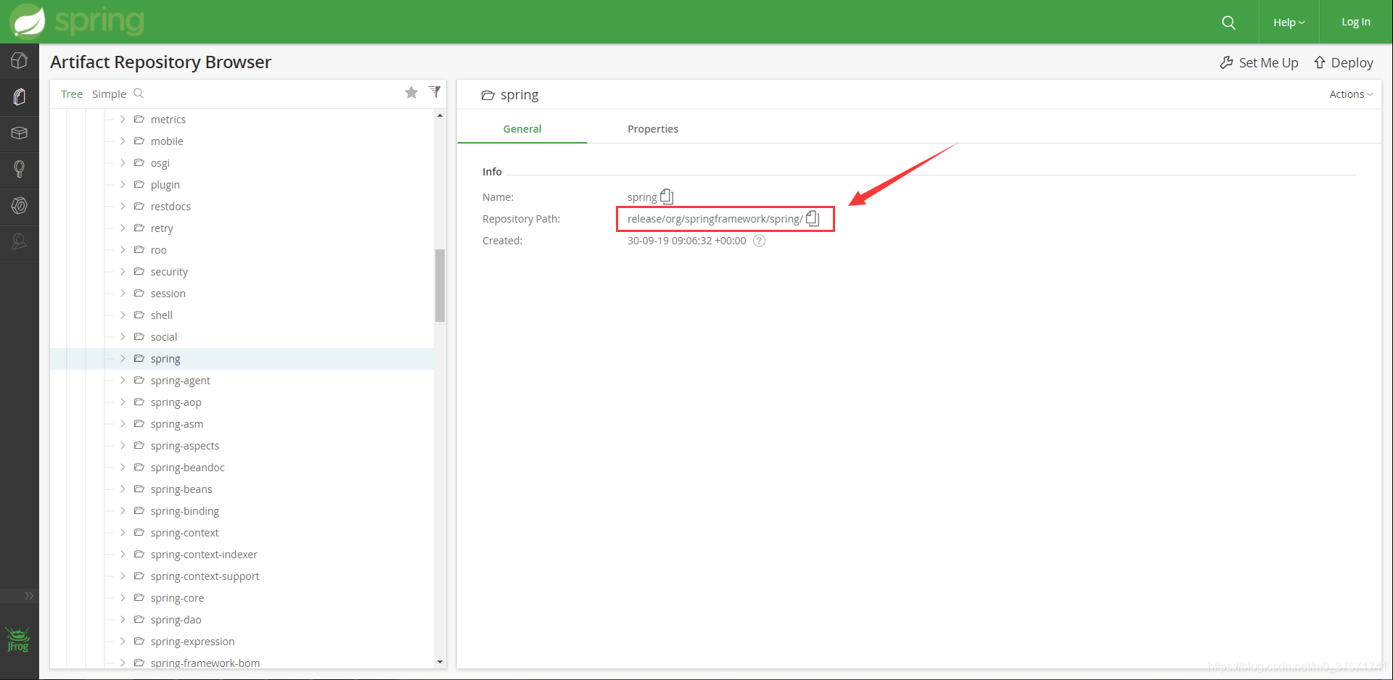Viewport: 1393px width, 680px height.
Task: Switch to the General tab
Action: (522, 129)
